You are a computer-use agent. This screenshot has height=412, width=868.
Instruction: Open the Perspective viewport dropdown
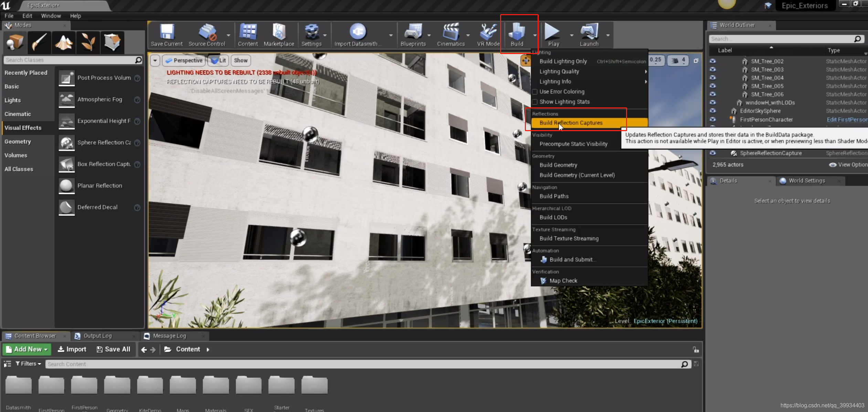tap(184, 61)
